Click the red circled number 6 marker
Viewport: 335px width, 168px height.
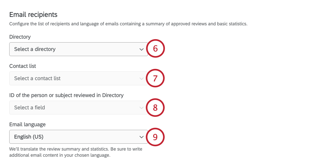point(155,49)
